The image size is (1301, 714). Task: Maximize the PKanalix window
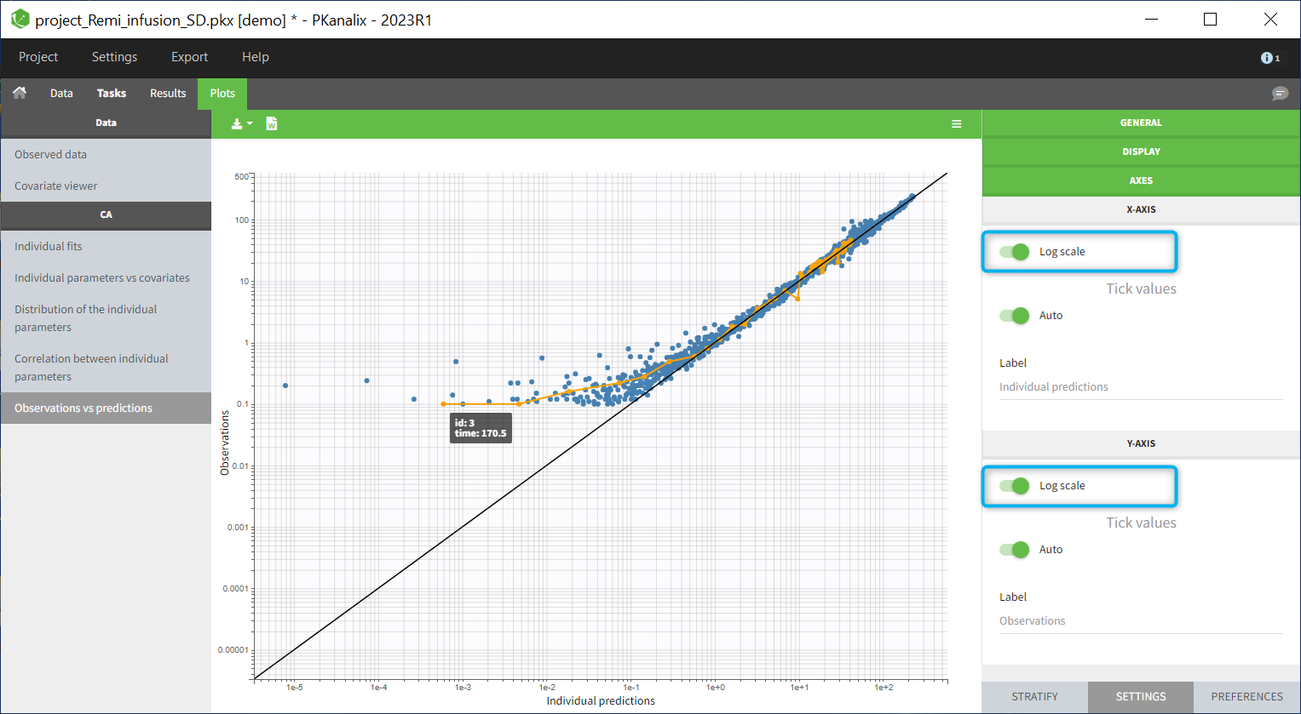point(1210,20)
